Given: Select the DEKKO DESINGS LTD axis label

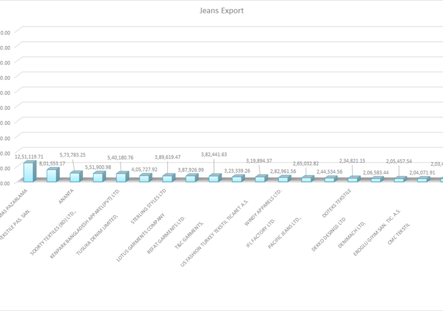Looking at the screenshot, I should pos(329,234).
